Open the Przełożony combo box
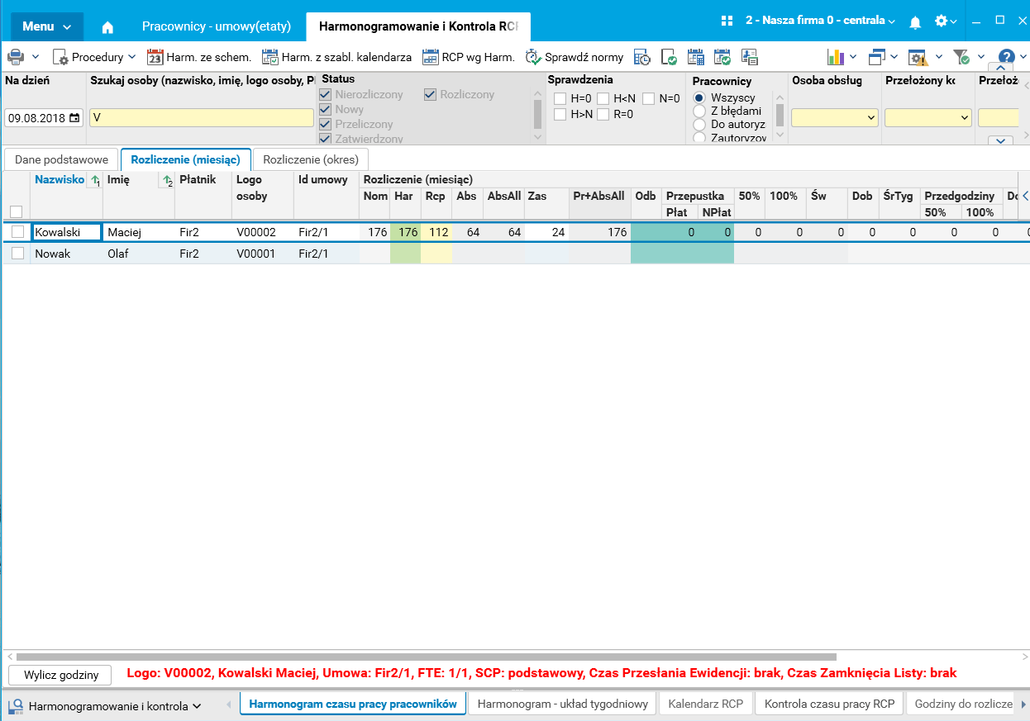Screen dimensions: 1030x721 click(x=927, y=118)
